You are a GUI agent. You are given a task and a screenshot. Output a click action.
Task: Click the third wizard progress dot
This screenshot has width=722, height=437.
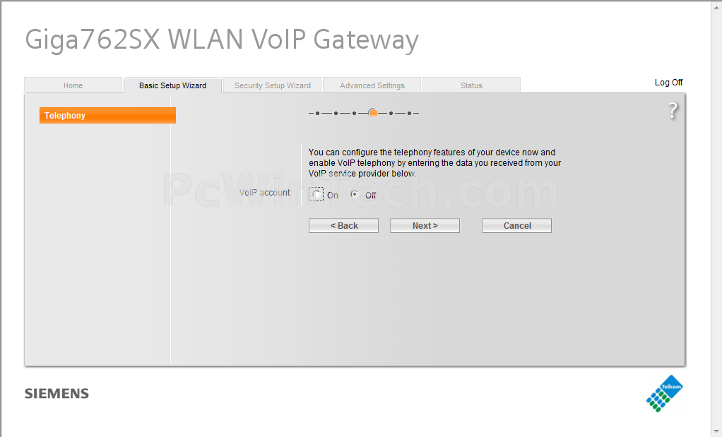pos(354,113)
